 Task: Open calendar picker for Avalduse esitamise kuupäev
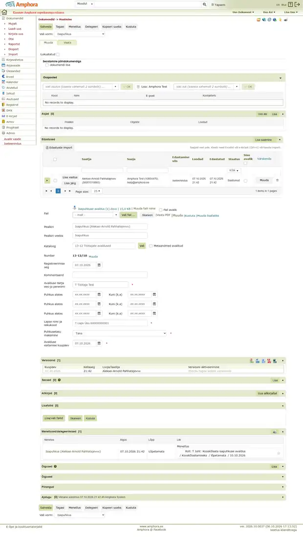click(x=99, y=343)
